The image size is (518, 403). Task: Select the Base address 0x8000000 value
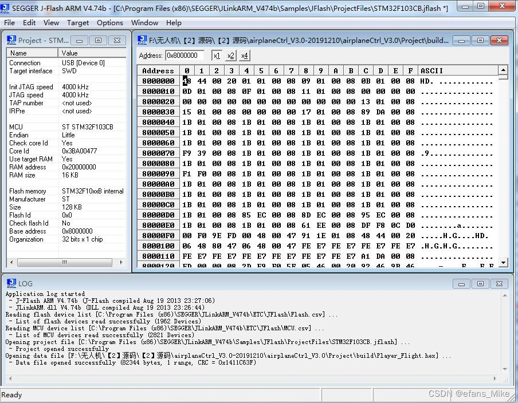(x=77, y=231)
